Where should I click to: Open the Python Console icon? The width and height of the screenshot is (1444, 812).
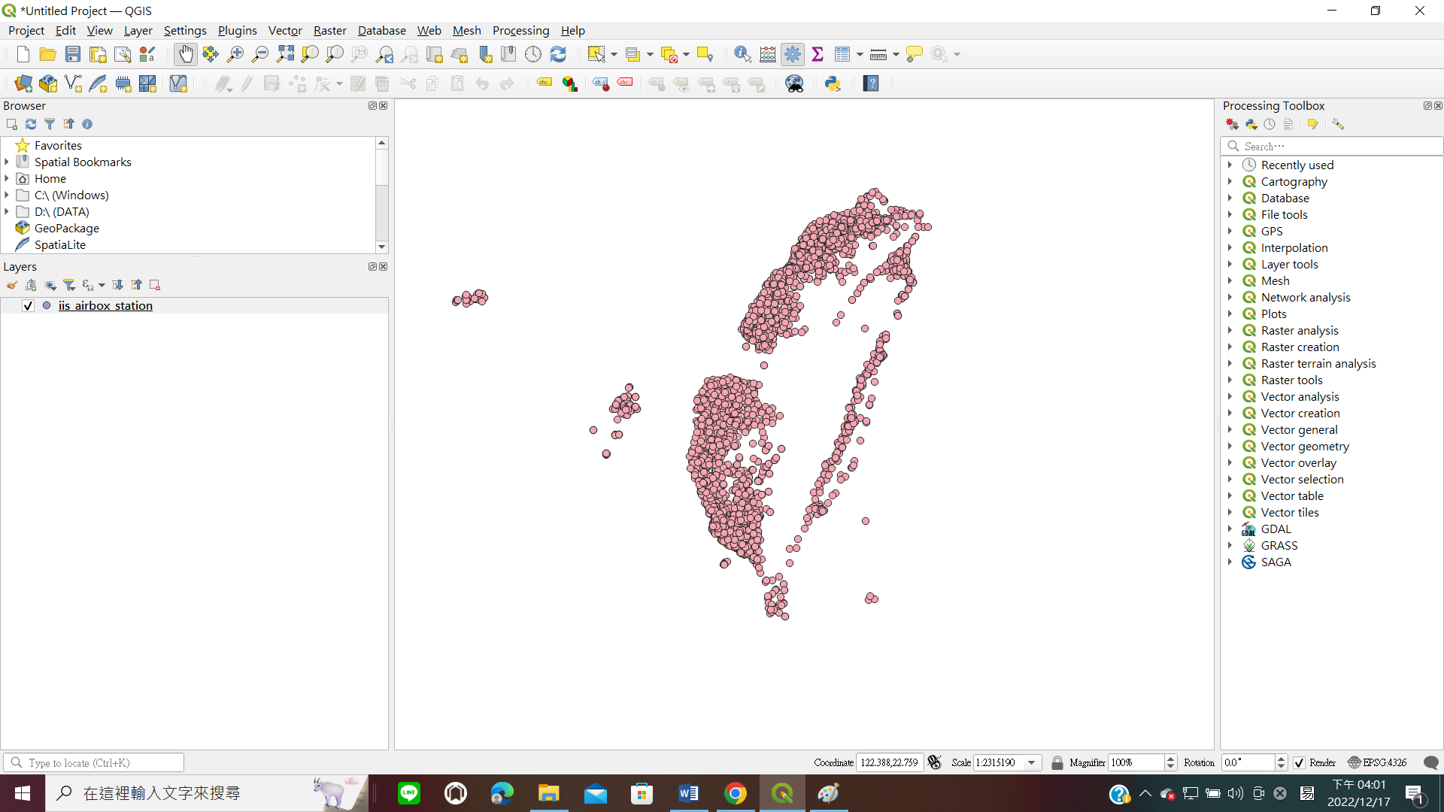click(833, 83)
